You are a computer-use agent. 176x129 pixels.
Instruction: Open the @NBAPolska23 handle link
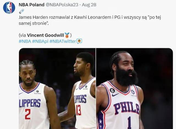62,5
